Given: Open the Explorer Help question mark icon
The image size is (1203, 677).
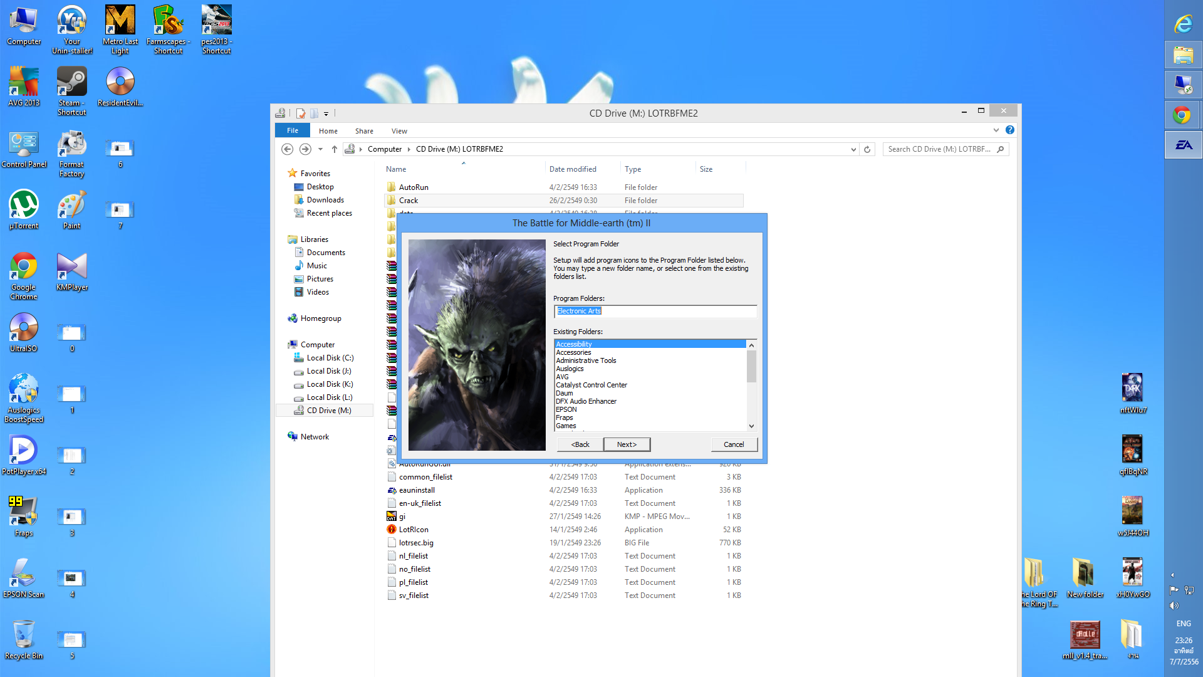Looking at the screenshot, I should [x=1010, y=130].
